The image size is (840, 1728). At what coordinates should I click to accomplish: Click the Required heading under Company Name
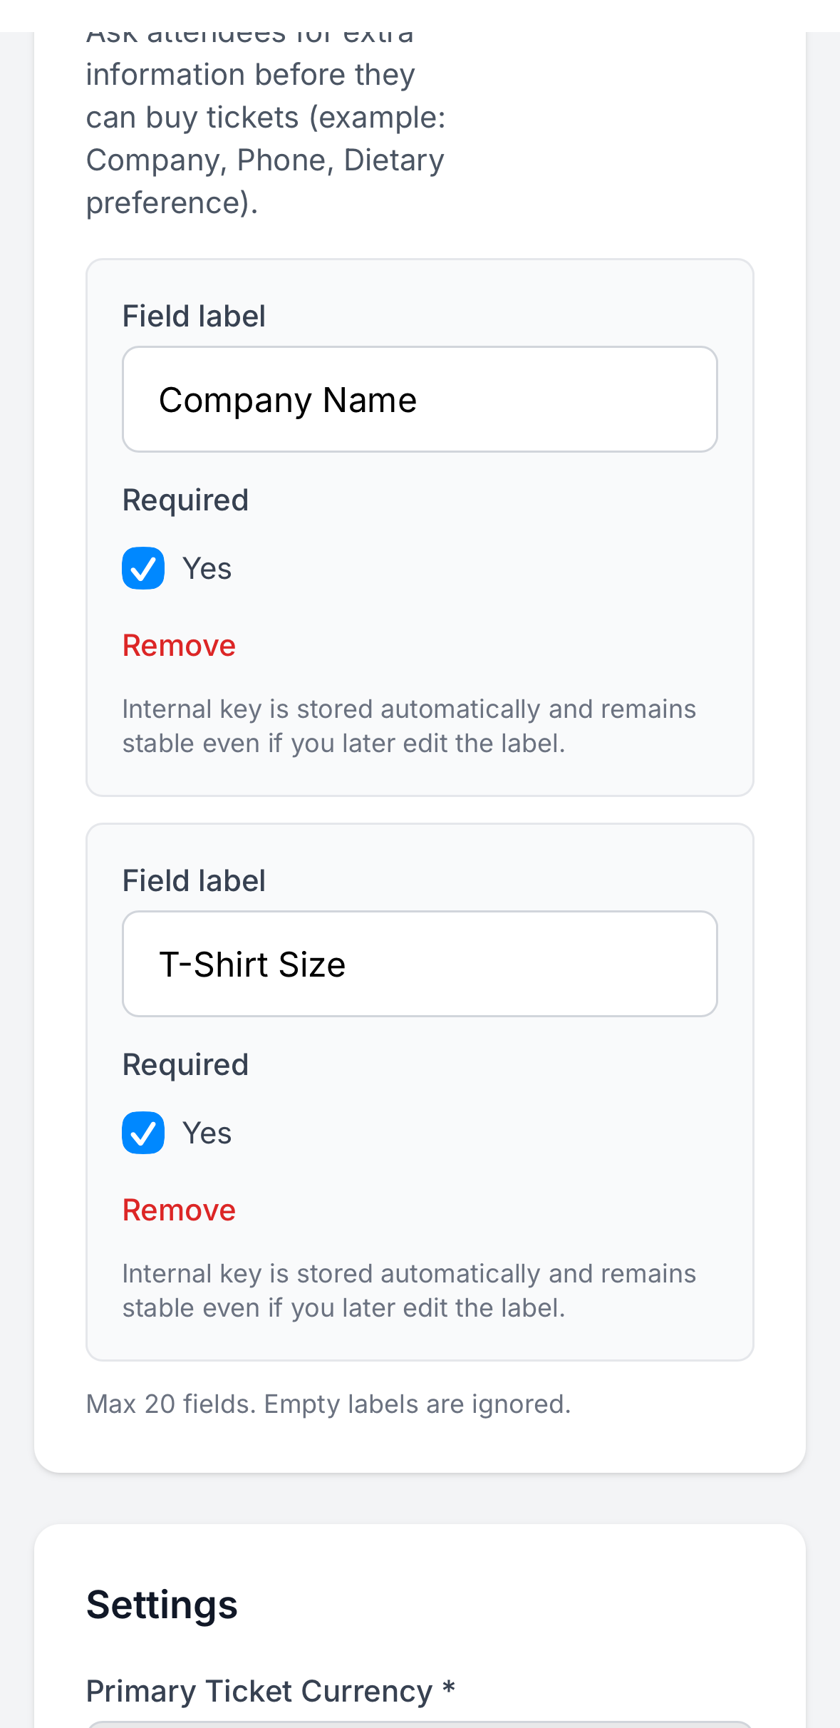(x=185, y=500)
